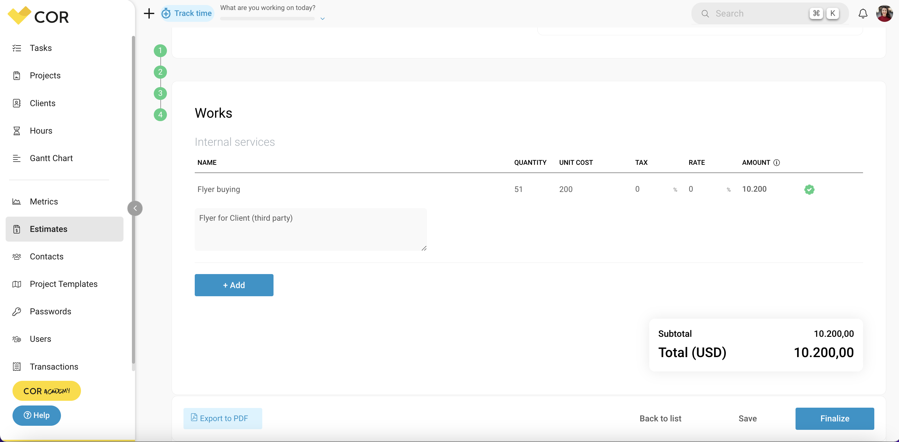Click the green verified badge on Flyer buying

click(809, 189)
